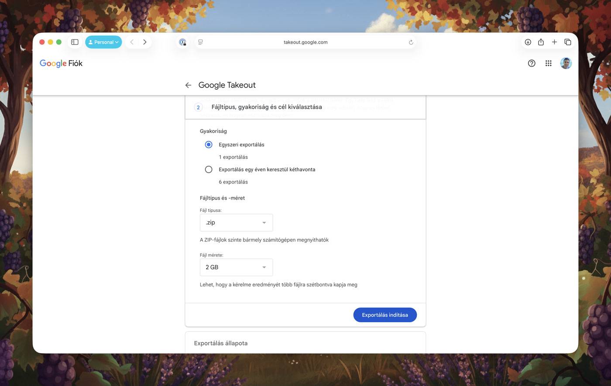Open the Google help question mark icon
The width and height of the screenshot is (611, 386).
(x=532, y=63)
